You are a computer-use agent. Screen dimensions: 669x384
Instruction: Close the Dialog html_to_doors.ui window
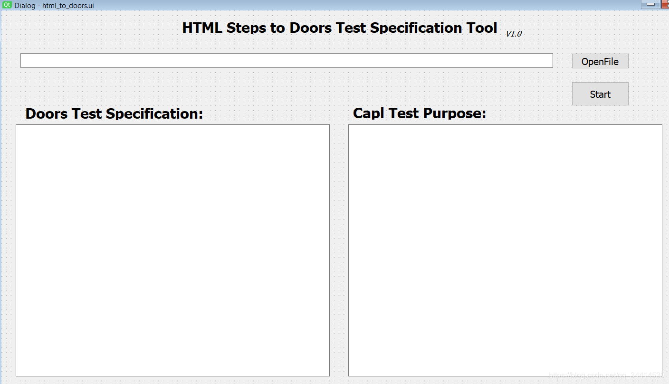(665, 4)
